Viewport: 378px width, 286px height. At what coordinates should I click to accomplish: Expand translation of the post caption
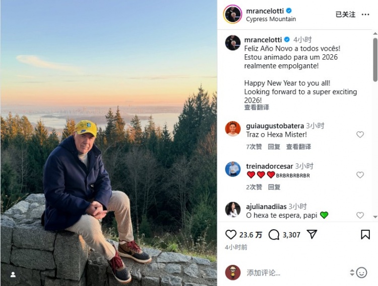click(x=257, y=108)
